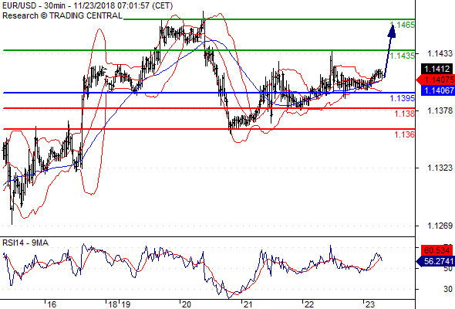The width and height of the screenshot is (455, 309).
Task: Select the green 1.1435 resistance label
Action: [403, 56]
